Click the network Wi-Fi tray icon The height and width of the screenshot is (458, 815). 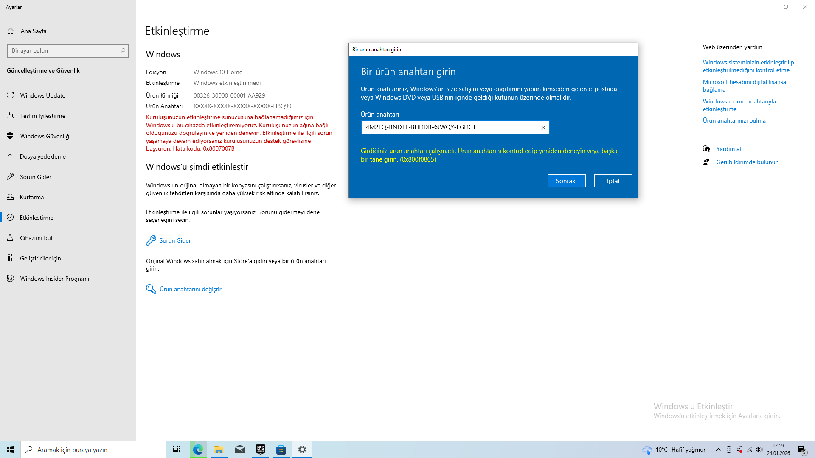750,450
